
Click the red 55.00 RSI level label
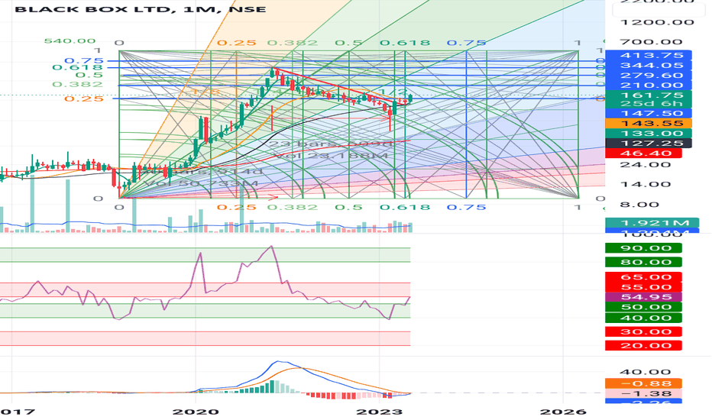tap(643, 287)
